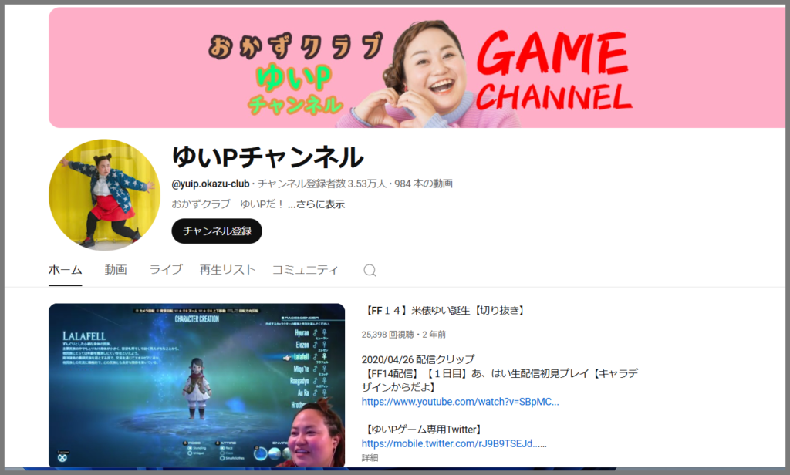Click the pink GAME CHANNEL banner image

417,68
